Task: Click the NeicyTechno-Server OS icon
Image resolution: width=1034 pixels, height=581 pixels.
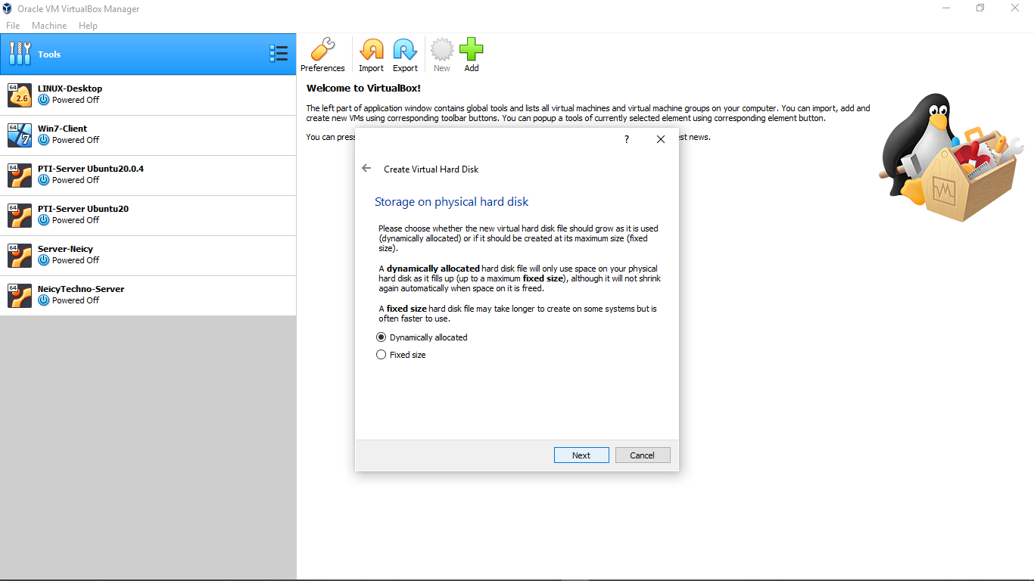Action: pos(20,295)
